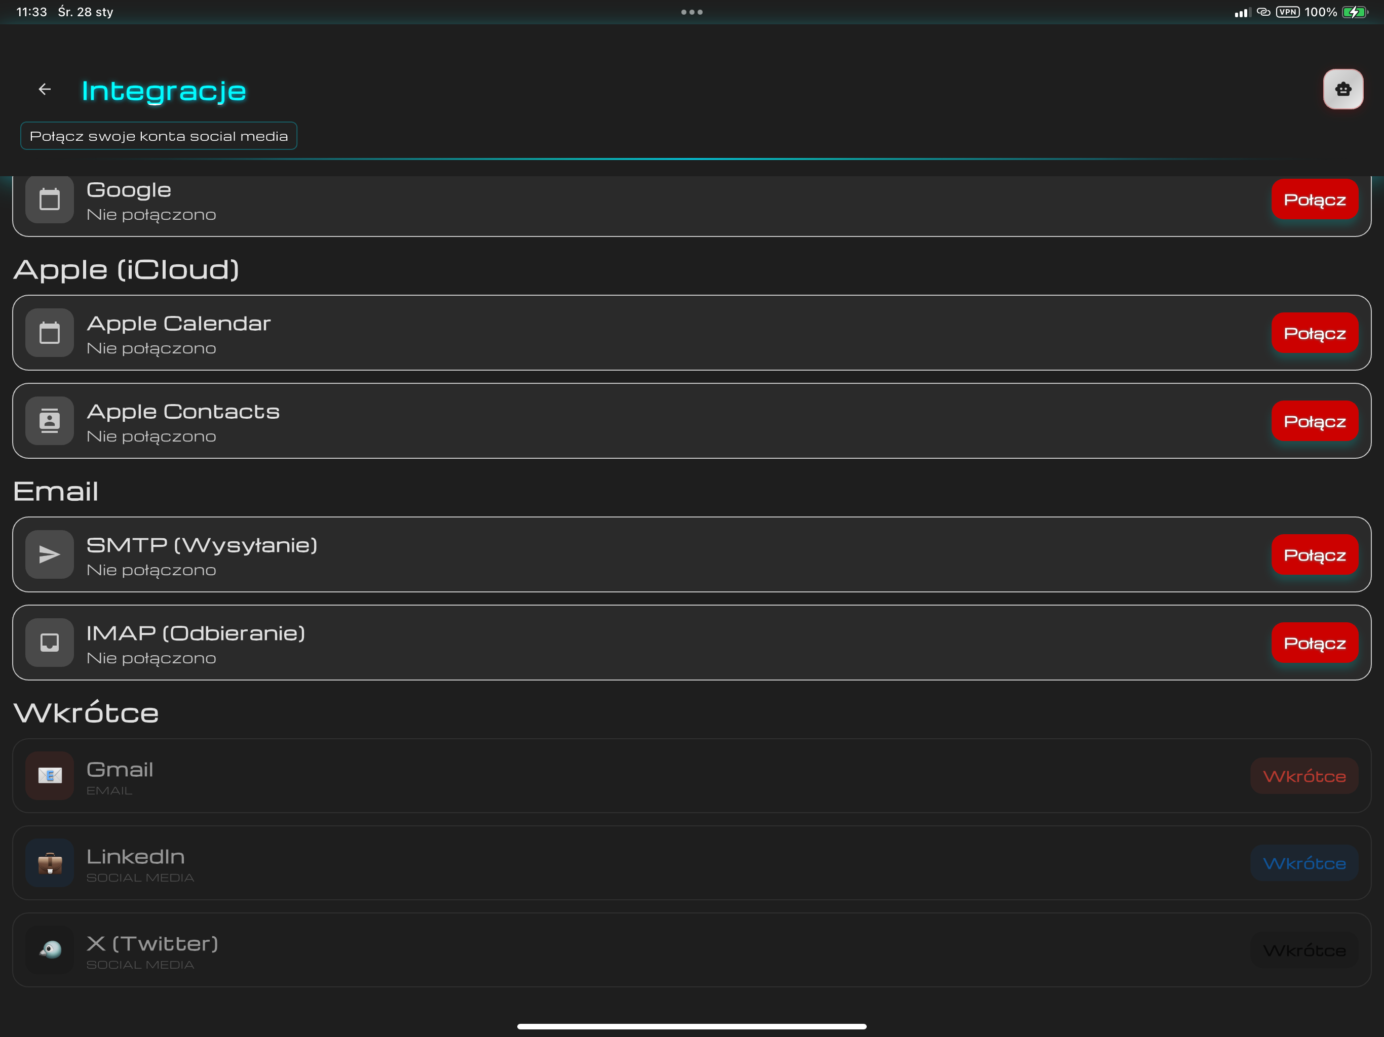1384x1037 pixels.
Task: Connect Apple Calendar with Połącz
Action: point(1315,333)
